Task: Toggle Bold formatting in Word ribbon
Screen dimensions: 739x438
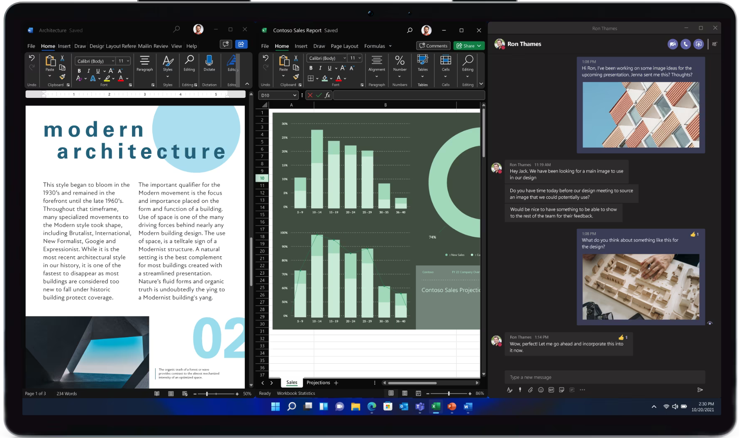Action: pyautogui.click(x=79, y=71)
